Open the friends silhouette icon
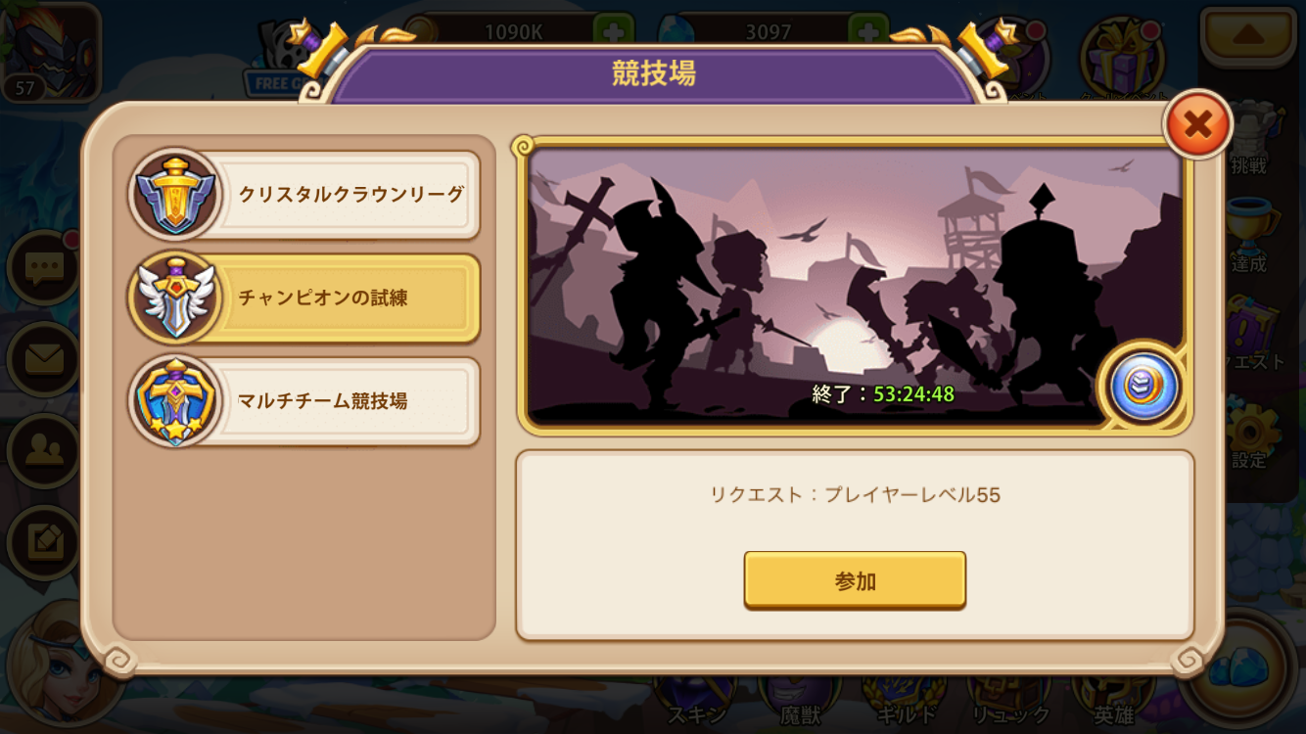Screen dimensions: 1306x734 (x=44, y=451)
